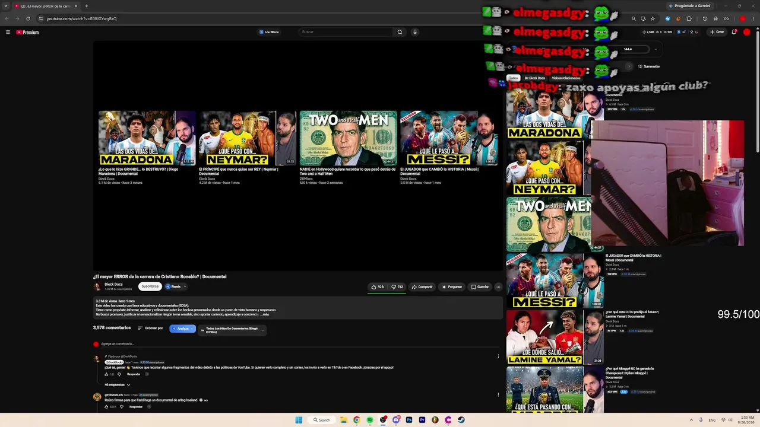This screenshot has width=760, height=427.
Task: Show hidden system tray icons
Action: (x=691, y=420)
